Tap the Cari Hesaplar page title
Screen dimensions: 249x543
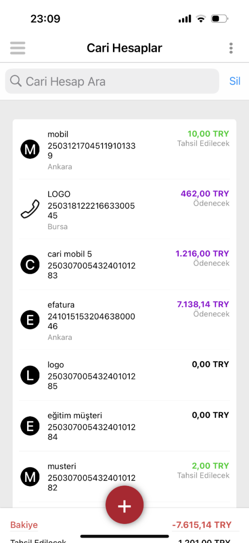[x=124, y=48]
